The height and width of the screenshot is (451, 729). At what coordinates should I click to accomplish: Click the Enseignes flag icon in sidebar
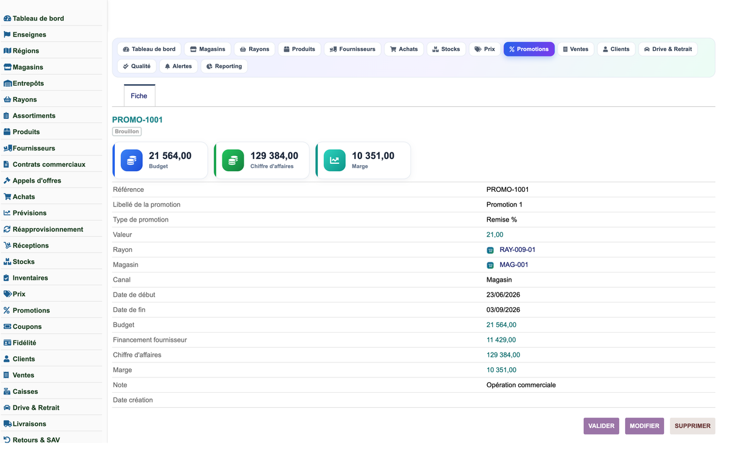(7, 35)
